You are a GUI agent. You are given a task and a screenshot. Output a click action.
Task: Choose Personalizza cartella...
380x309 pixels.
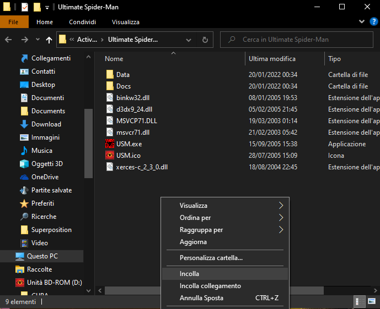pyautogui.click(x=225, y=258)
